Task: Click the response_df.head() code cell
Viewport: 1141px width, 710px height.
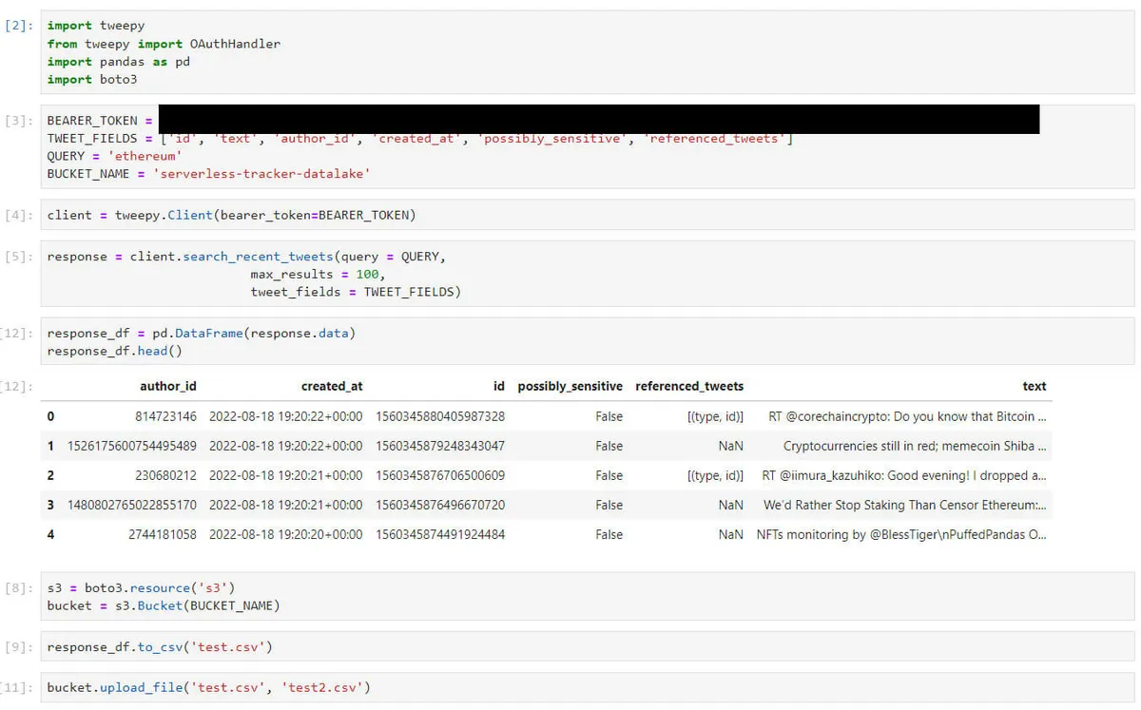Action: 588,342
